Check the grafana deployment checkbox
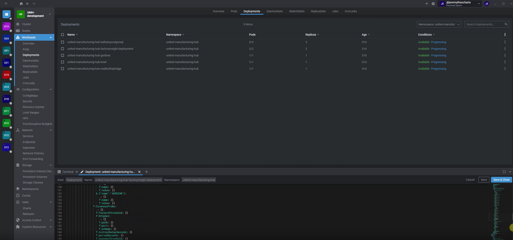The width and height of the screenshot is (513, 240). click(x=62, y=55)
